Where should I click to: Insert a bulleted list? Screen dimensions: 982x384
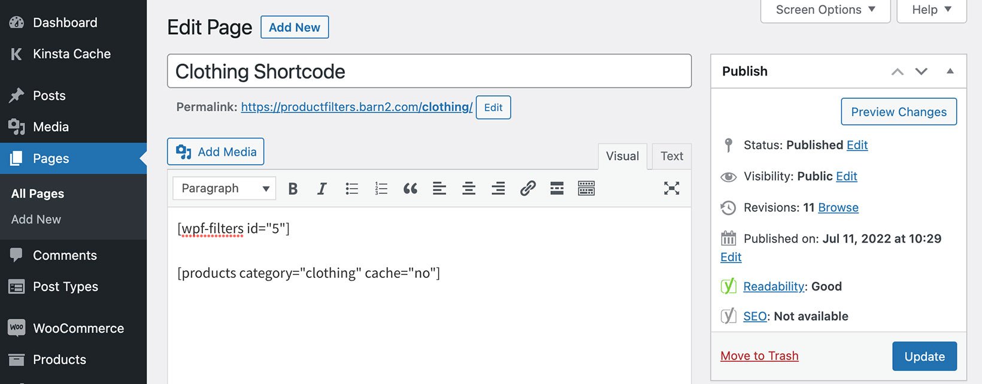pos(351,188)
